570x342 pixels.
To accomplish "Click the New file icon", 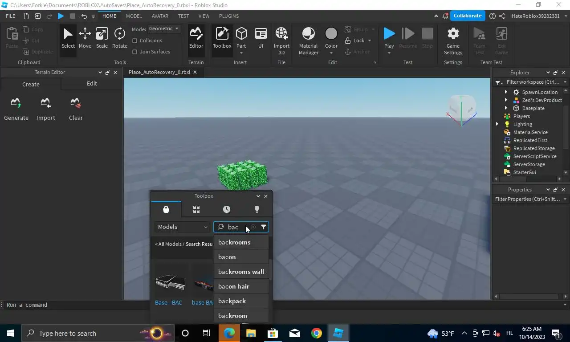I will pyautogui.click(x=26, y=16).
